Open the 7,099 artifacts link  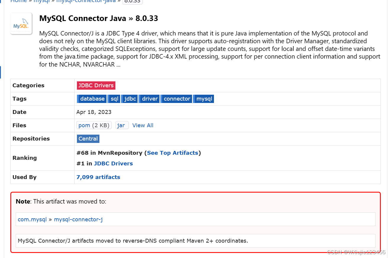click(x=98, y=177)
